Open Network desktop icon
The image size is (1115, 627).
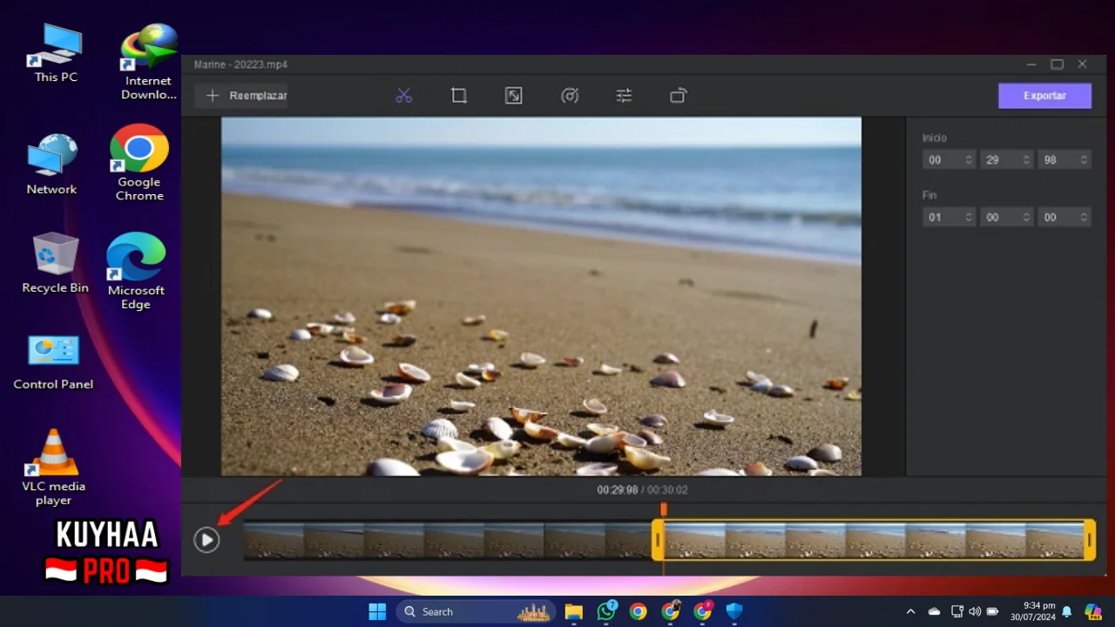pos(51,165)
